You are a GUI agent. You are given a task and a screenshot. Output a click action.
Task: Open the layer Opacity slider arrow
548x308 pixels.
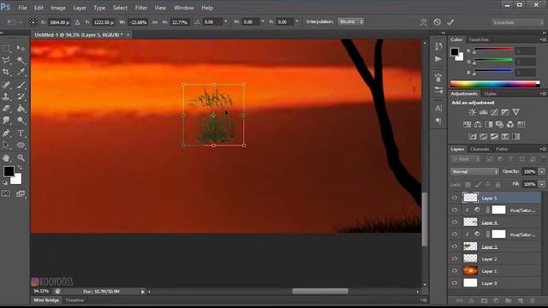pyautogui.click(x=542, y=171)
